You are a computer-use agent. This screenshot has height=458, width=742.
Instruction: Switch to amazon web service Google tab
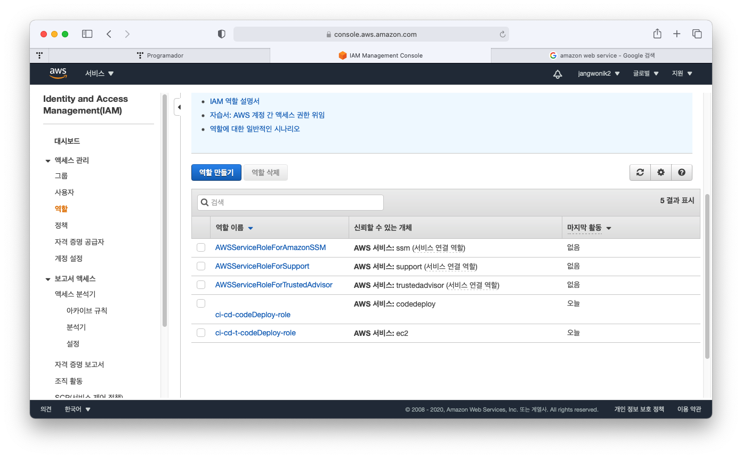601,55
